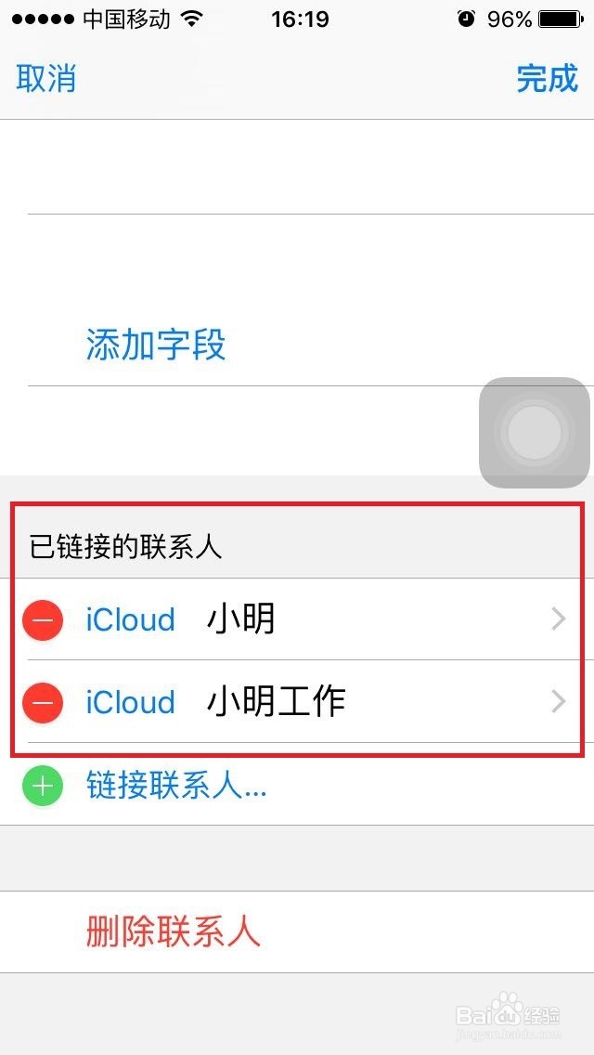Screen dimensions: 594x1055
Task: Tap the Wi-Fi icon in the status bar
Action: tap(193, 18)
